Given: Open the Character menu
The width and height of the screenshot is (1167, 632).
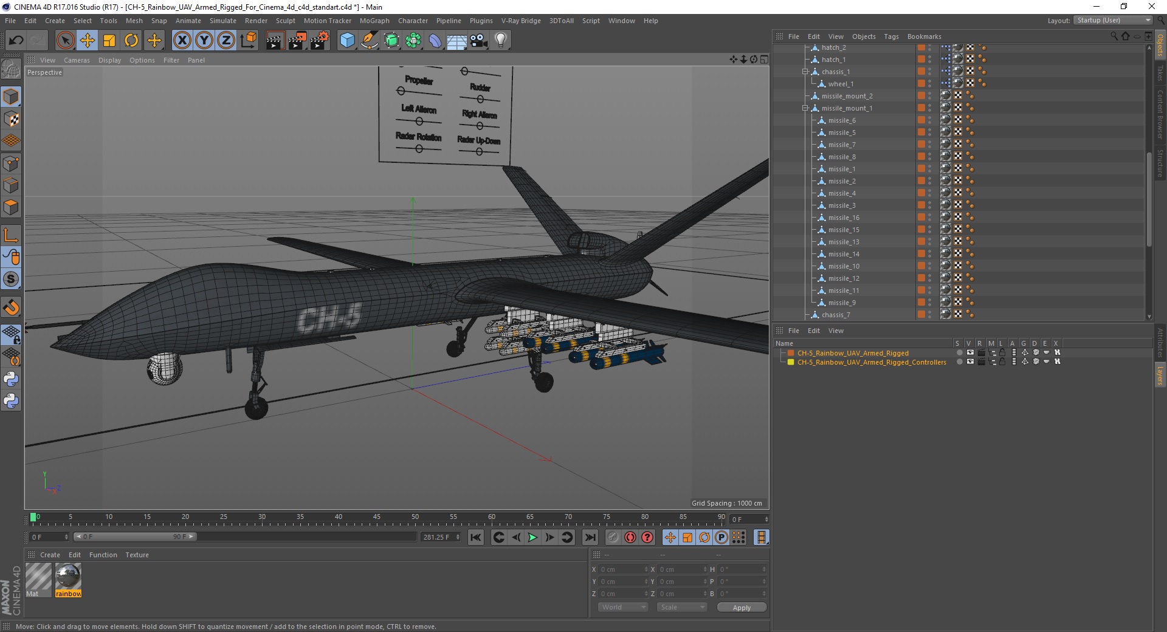Looking at the screenshot, I should [x=413, y=21].
